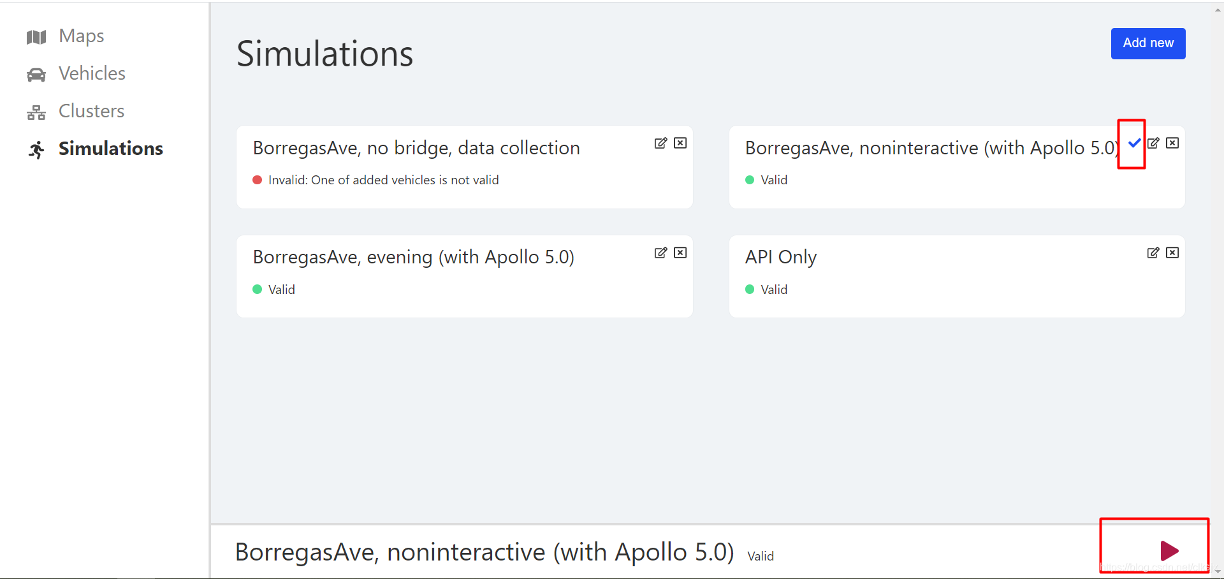Image resolution: width=1224 pixels, height=579 pixels.
Task: Edit the BorregasAve noninteractive simulation
Action: (x=1153, y=143)
